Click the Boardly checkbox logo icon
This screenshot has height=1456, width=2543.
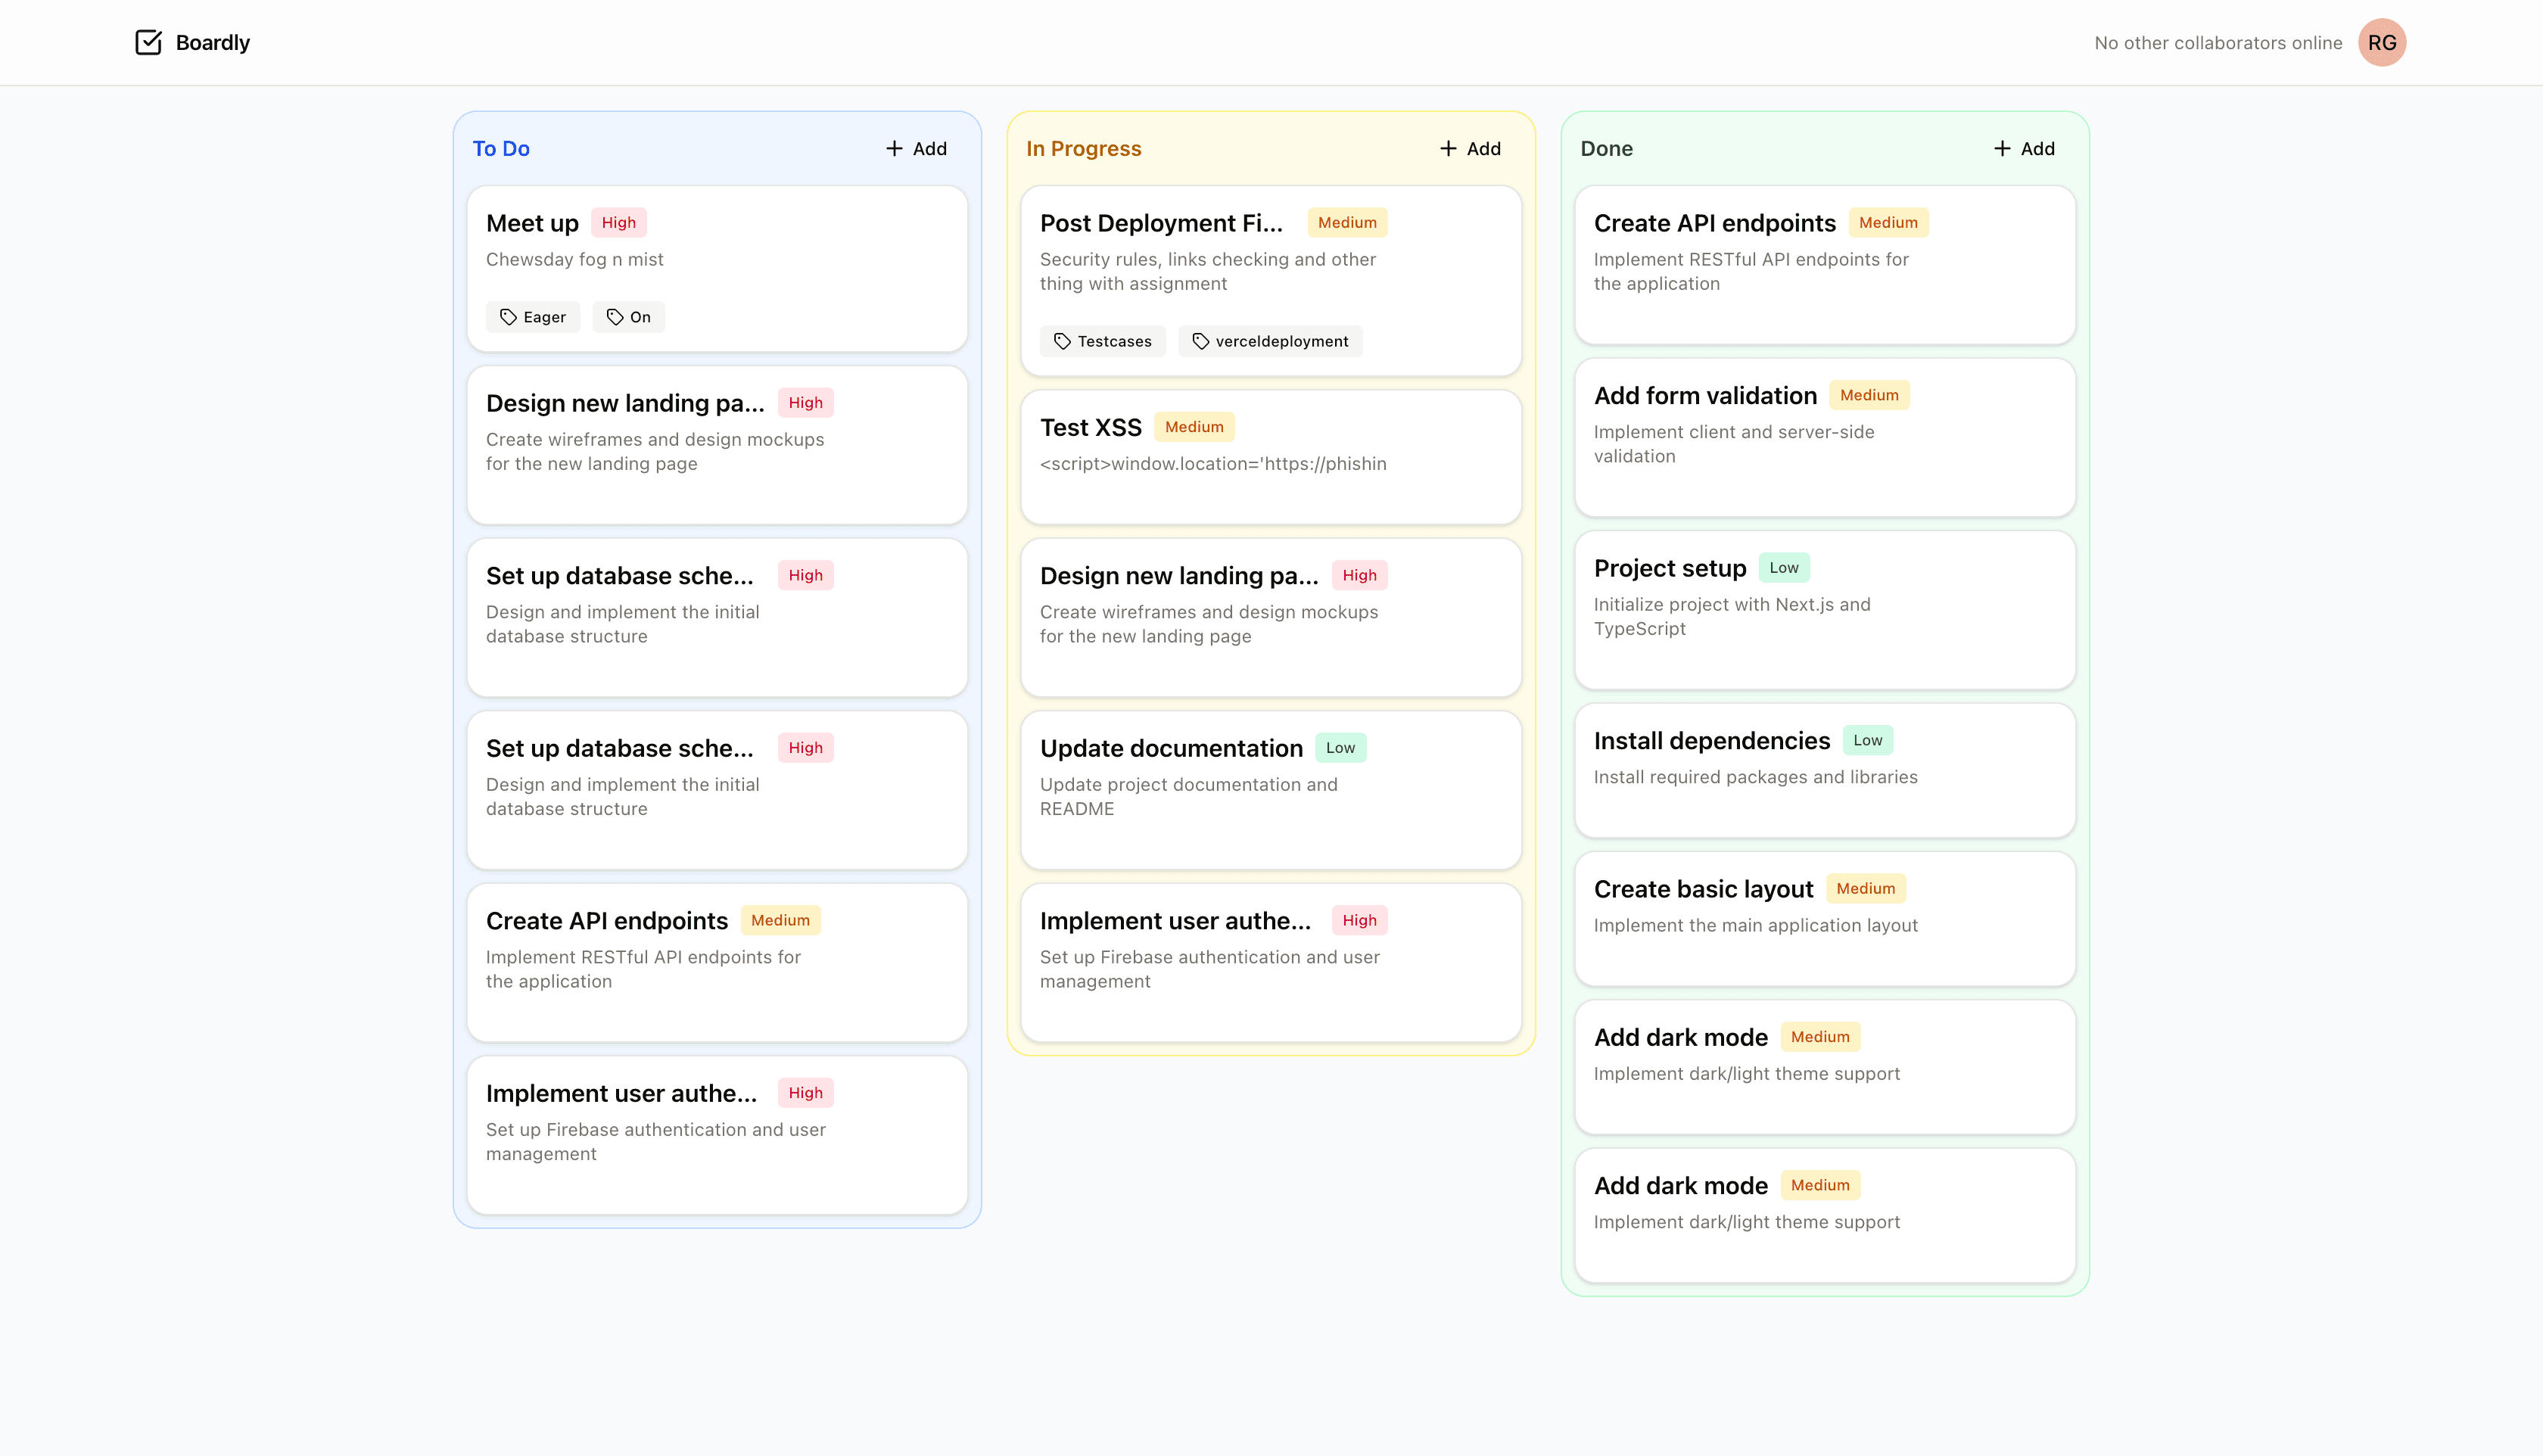coord(148,42)
